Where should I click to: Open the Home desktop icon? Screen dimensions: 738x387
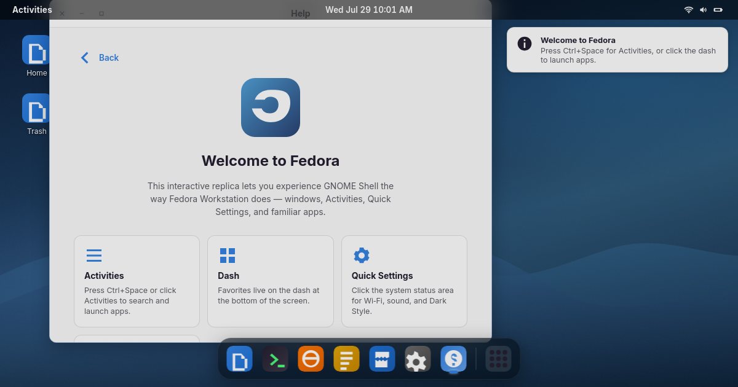(x=37, y=56)
